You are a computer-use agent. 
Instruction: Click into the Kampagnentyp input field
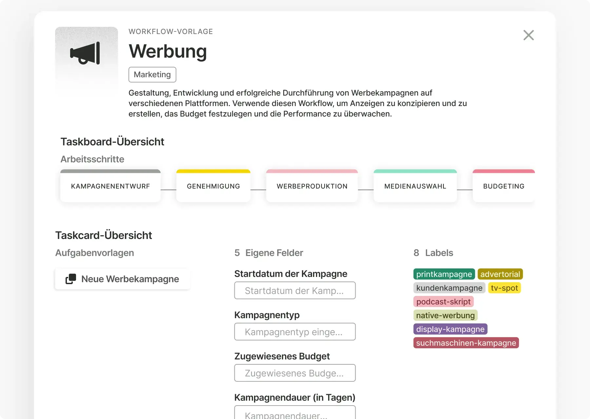(295, 332)
